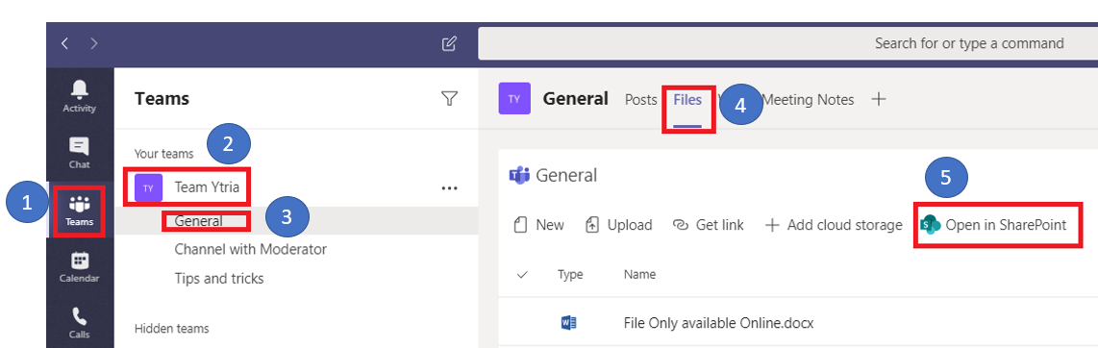This screenshot has height=348, width=1098.
Task: Start a new chat with compose icon
Action: click(x=450, y=43)
